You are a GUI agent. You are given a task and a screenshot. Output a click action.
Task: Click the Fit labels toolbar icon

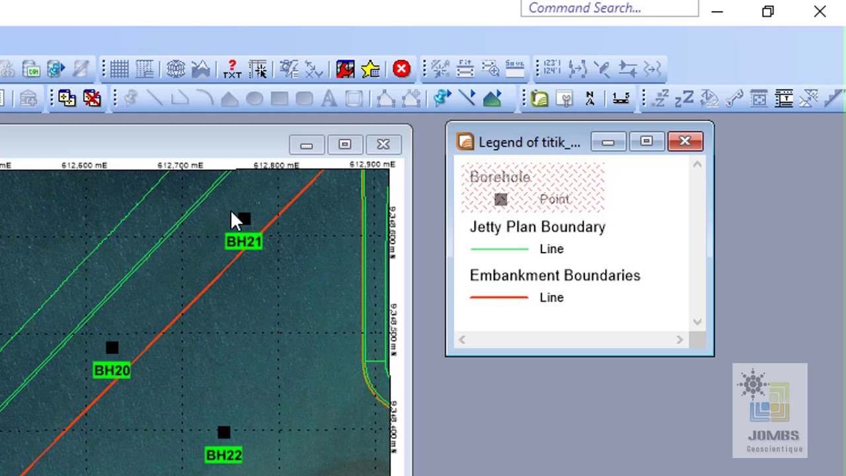(465, 69)
